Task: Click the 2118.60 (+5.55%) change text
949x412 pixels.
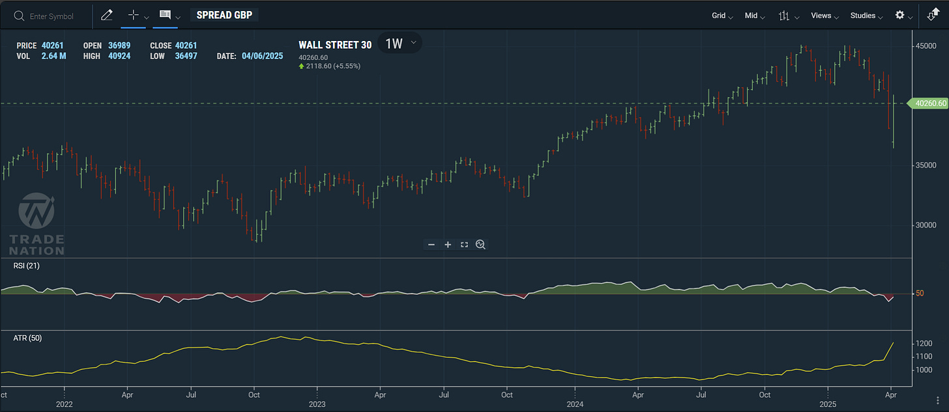Action: [333, 66]
